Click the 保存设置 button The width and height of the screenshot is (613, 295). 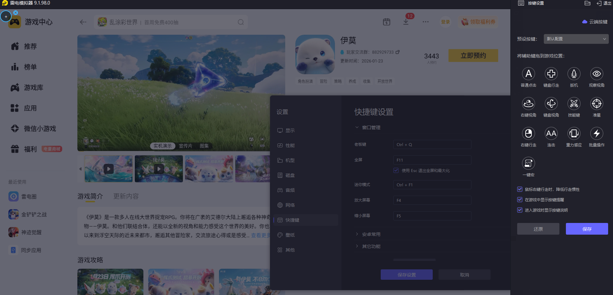[407, 275]
